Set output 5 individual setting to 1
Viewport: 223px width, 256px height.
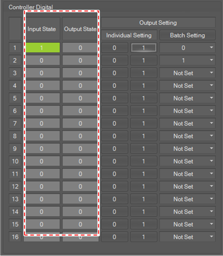tap(144, 98)
